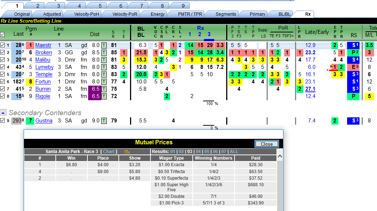Click the T icon in Rigole row

[104, 96]
